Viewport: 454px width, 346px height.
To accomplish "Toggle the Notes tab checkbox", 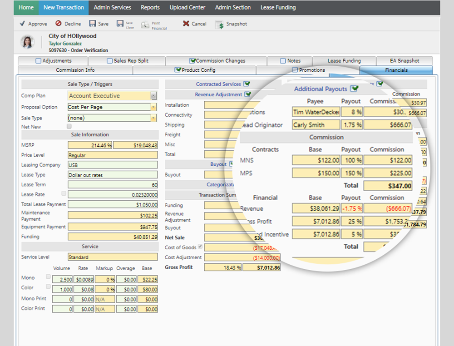I will pos(283,61).
